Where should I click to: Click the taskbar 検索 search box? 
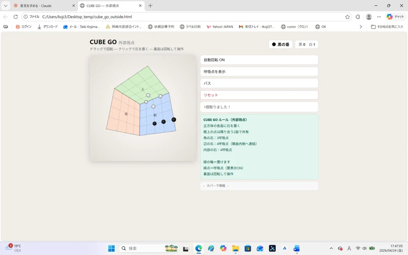click(x=149, y=249)
